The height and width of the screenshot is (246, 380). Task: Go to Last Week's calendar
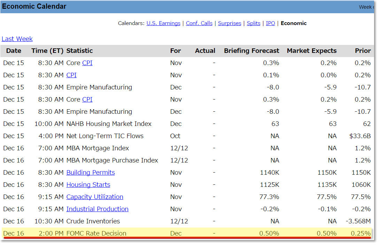tap(17, 39)
